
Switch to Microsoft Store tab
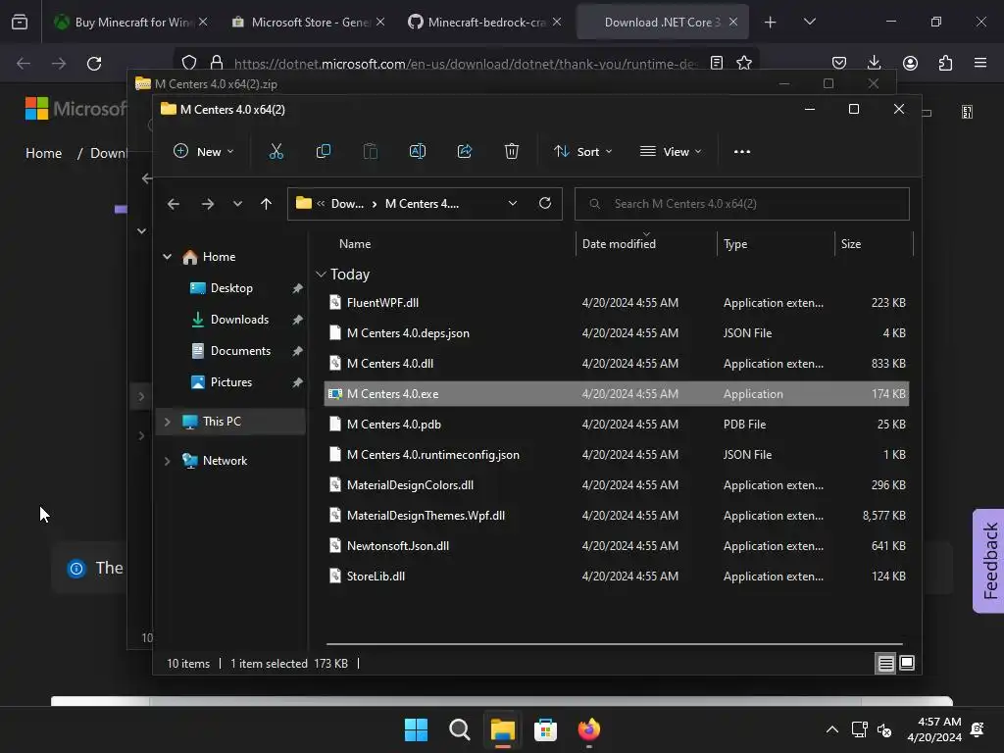pos(307,23)
